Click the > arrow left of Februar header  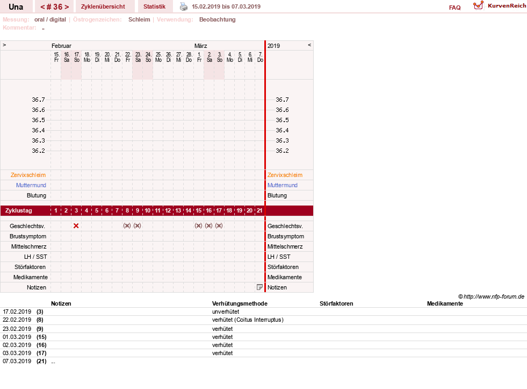(4, 45)
